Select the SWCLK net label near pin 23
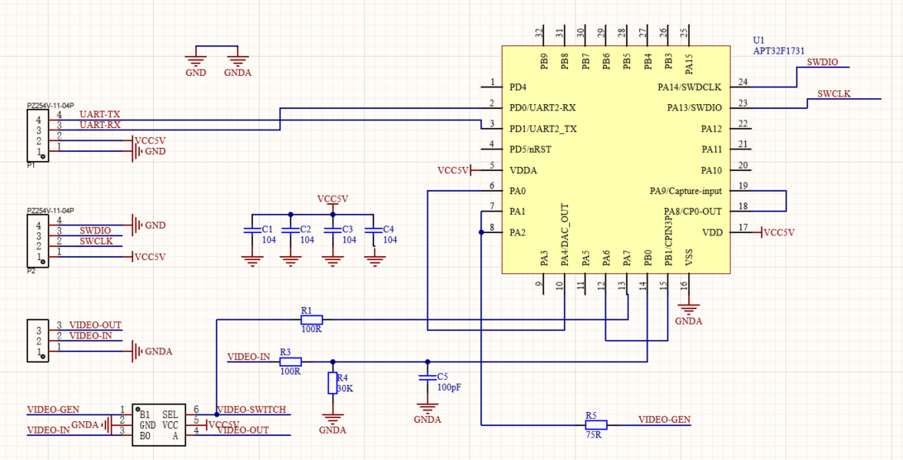 click(834, 93)
